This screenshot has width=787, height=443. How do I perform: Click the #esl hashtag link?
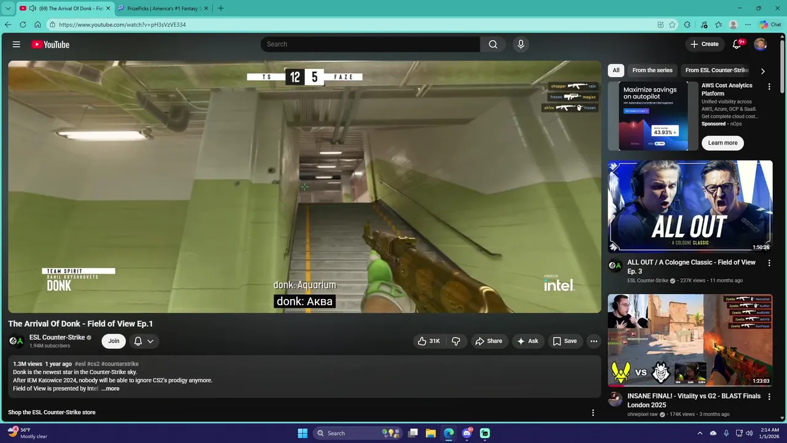click(x=80, y=364)
